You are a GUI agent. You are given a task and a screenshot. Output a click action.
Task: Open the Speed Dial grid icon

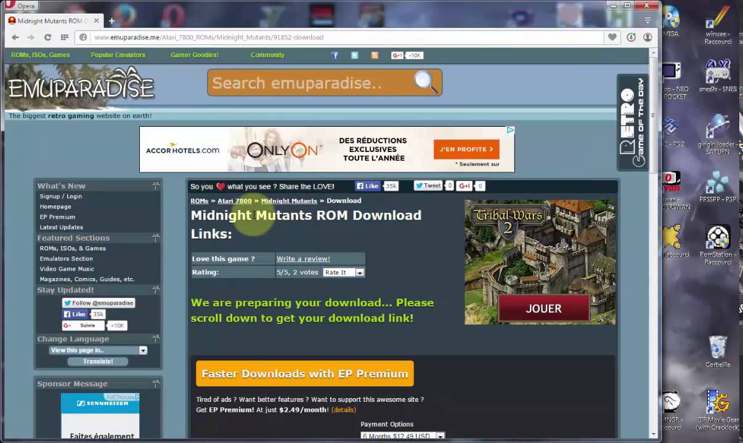64,37
